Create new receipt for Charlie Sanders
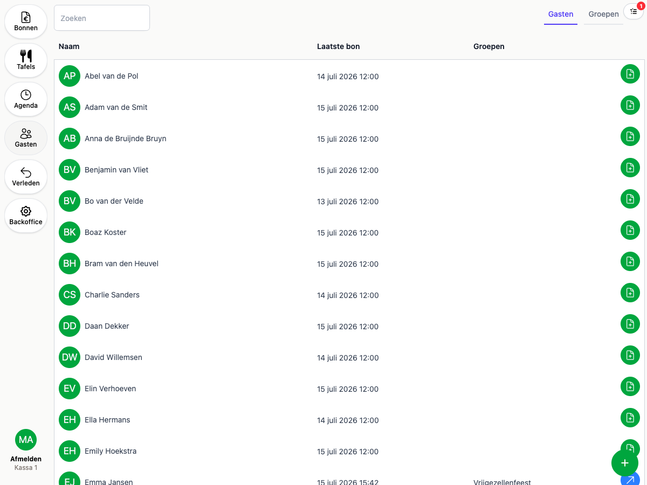This screenshot has height=485, width=647. 630,293
